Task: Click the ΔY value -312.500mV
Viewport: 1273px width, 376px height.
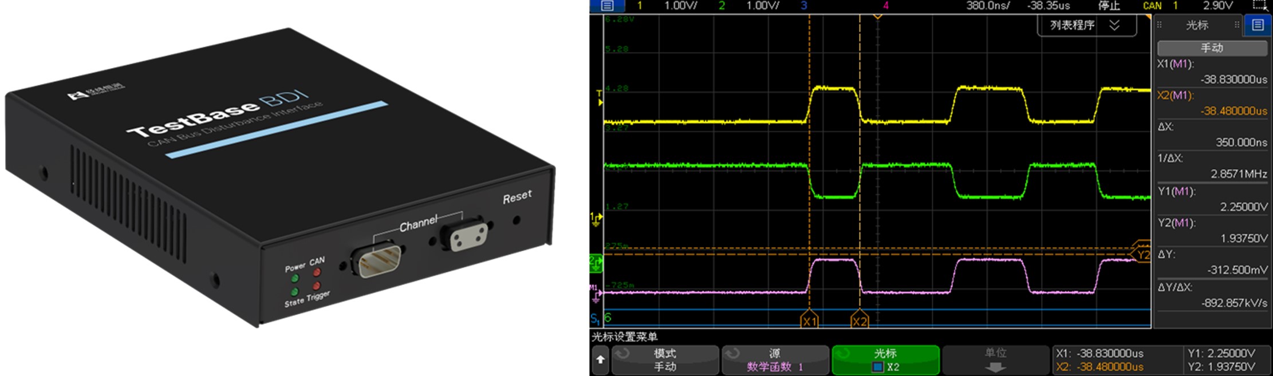Action: click(1237, 270)
